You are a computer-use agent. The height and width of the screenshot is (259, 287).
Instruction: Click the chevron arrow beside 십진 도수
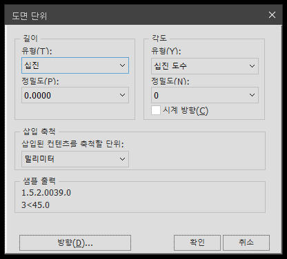coord(252,66)
